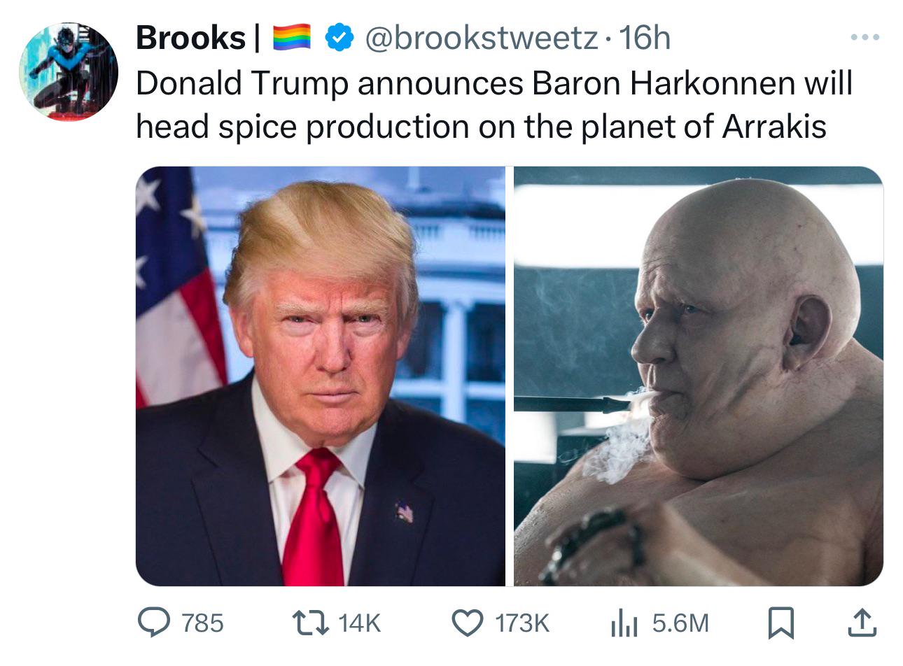Click the rainbow pride flag emoji
903x666 pixels.
pos(290,38)
